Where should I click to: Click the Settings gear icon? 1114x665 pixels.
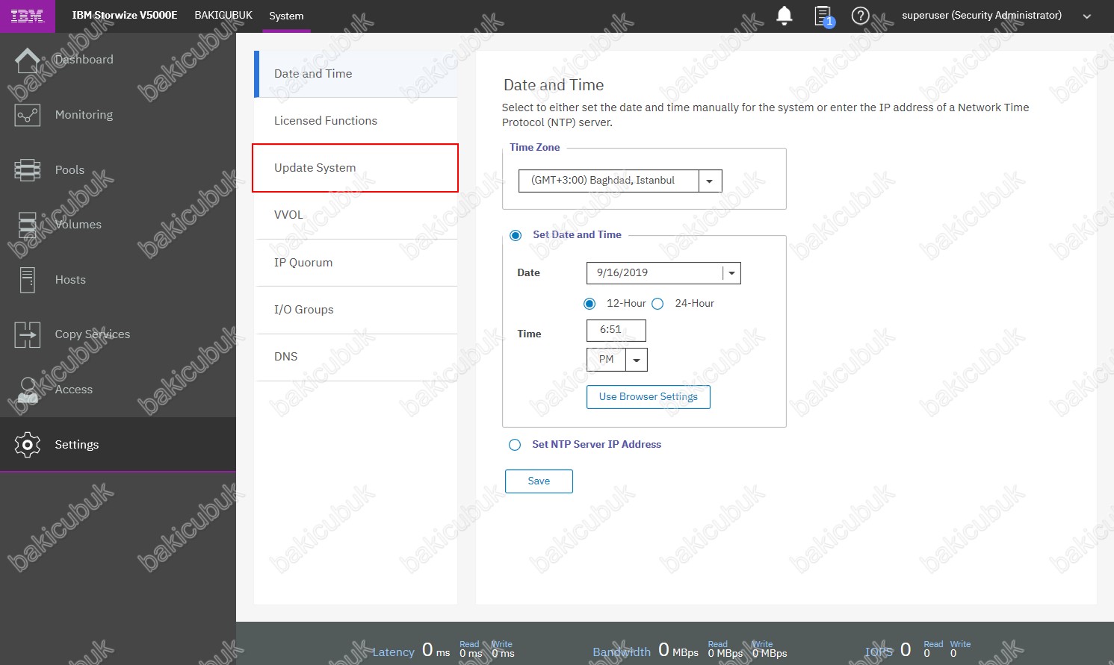pos(28,445)
